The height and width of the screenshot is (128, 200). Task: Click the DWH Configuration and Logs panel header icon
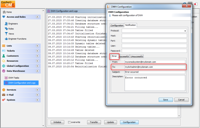pyautogui.click(x=48, y=11)
